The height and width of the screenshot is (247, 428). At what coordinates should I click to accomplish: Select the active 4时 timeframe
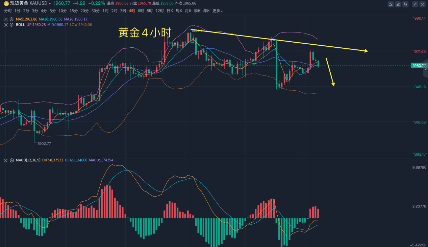pos(132,11)
